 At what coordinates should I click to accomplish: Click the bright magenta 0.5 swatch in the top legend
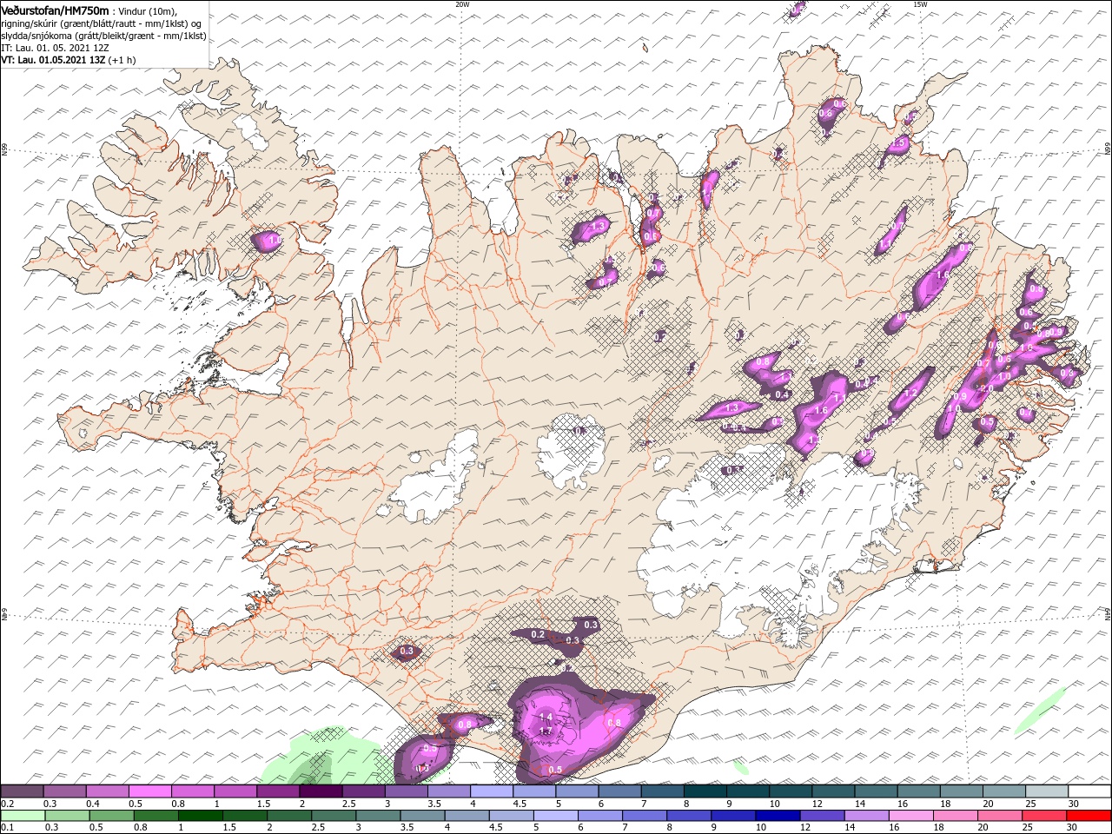point(149,791)
